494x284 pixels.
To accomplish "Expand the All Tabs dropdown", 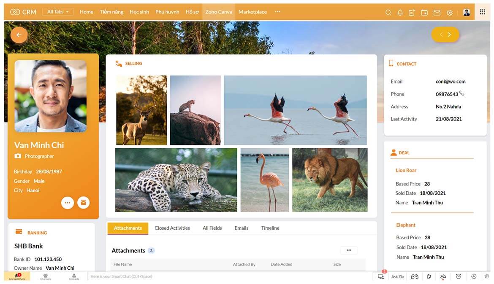I will (58, 12).
